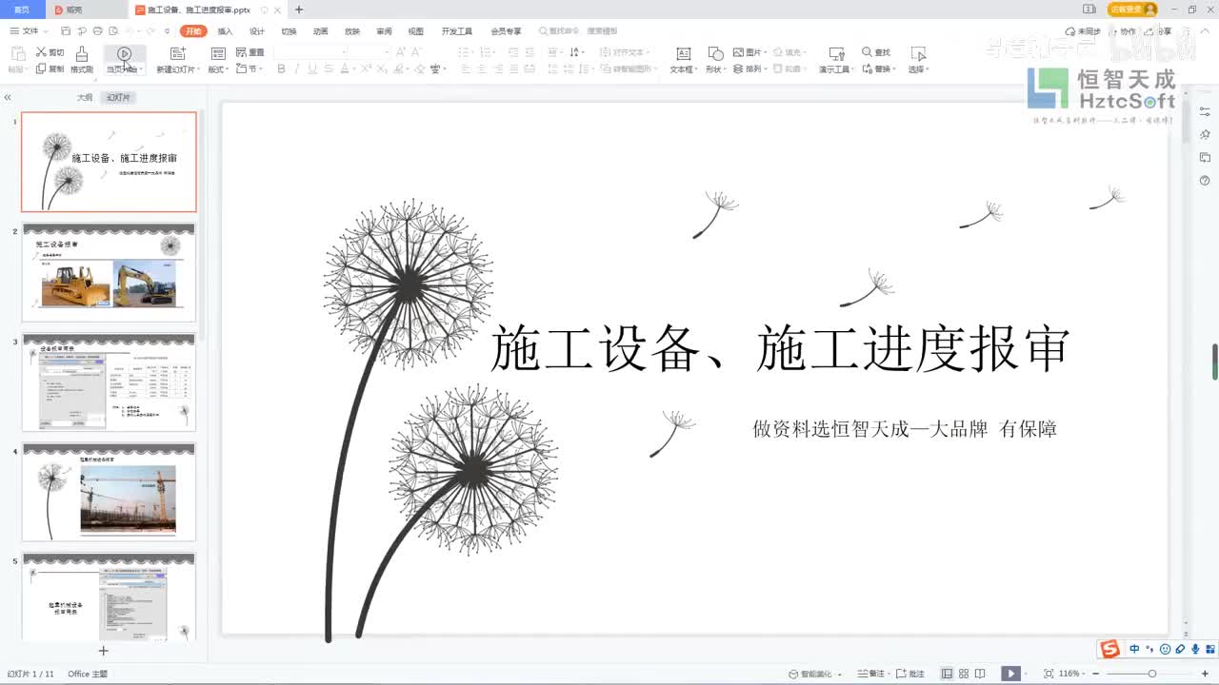Open the Select (选择) dropdown
Image resolution: width=1219 pixels, height=685 pixels.
pos(918,59)
